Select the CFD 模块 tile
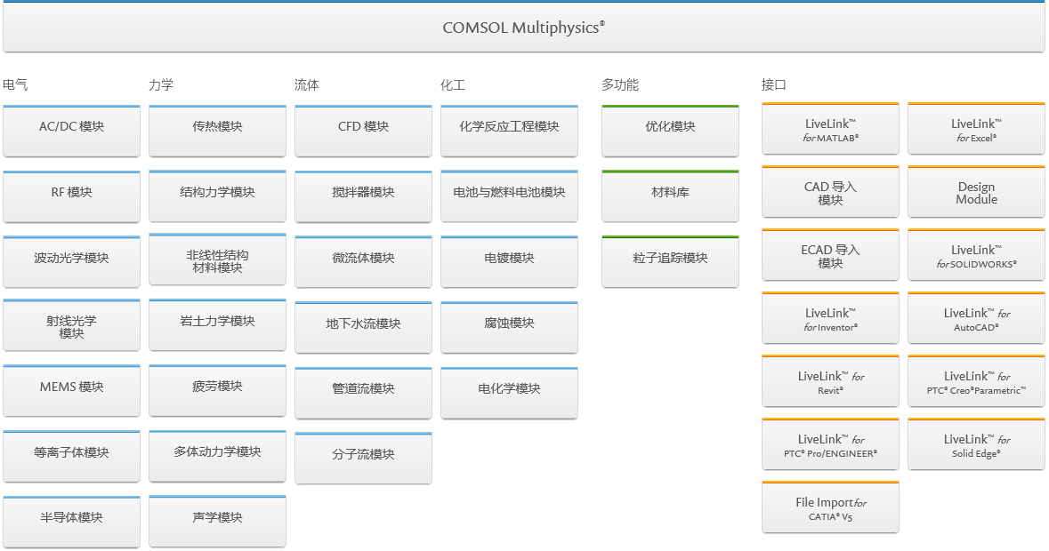Viewport: 1049px width, 551px height. [363, 127]
